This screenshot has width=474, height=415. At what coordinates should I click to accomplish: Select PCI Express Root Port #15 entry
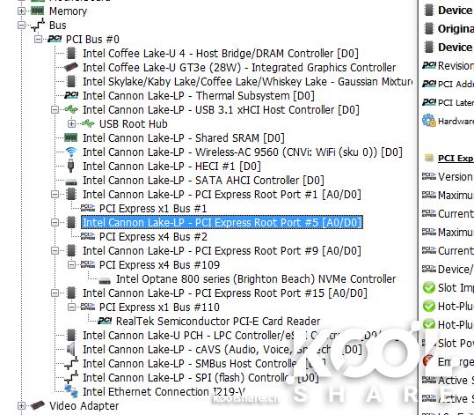(225, 293)
